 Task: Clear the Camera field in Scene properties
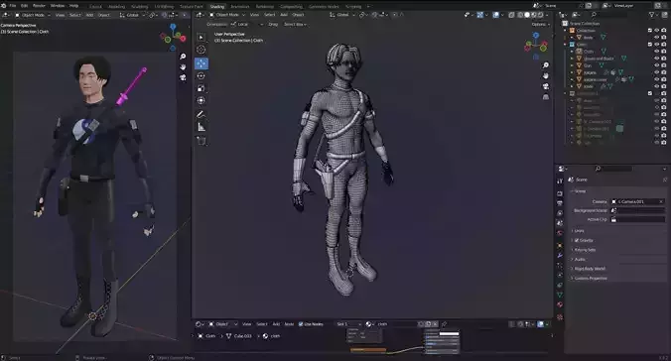point(661,201)
